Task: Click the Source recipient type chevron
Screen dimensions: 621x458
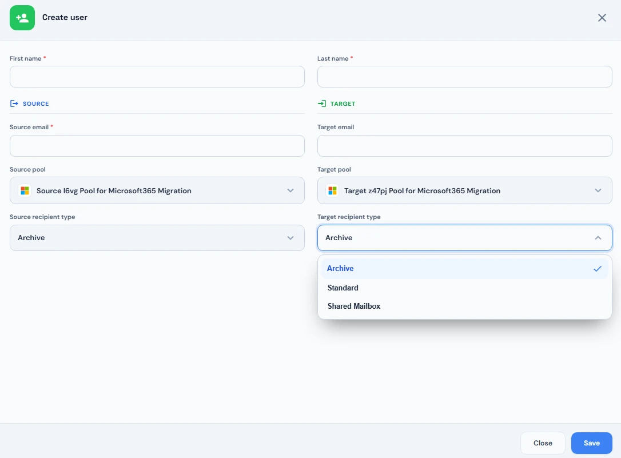Action: coord(290,238)
